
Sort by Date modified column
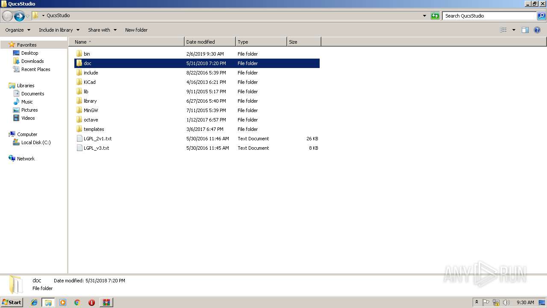click(x=210, y=42)
